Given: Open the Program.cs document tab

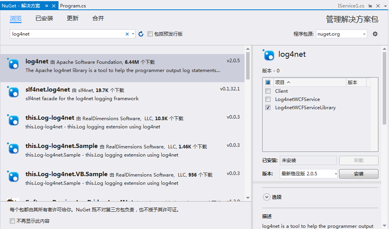Looking at the screenshot, I should (x=73, y=6).
